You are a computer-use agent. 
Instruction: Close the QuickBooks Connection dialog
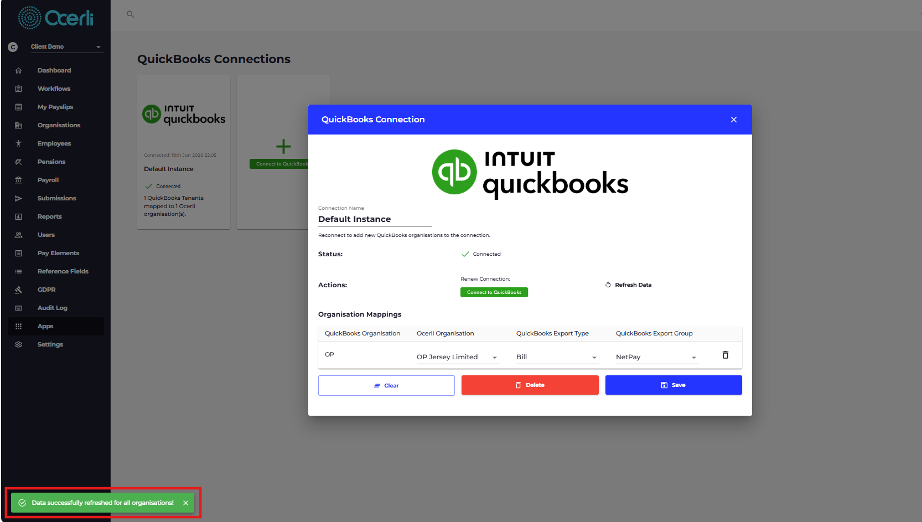(734, 120)
